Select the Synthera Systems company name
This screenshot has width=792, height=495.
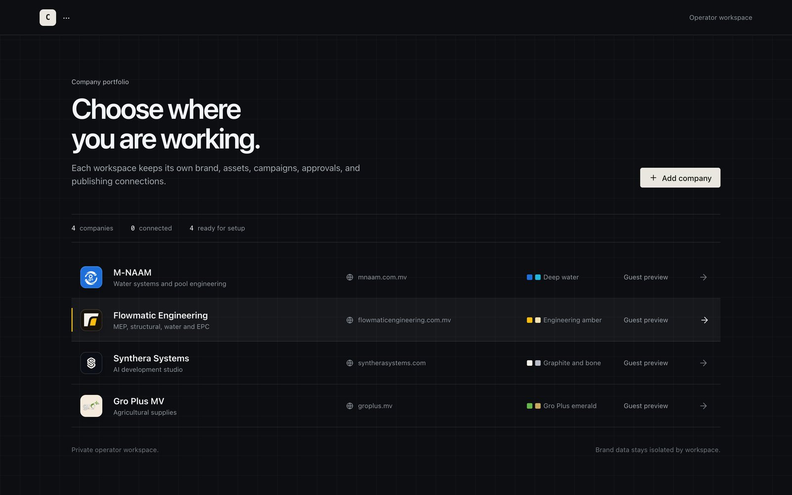pos(151,358)
